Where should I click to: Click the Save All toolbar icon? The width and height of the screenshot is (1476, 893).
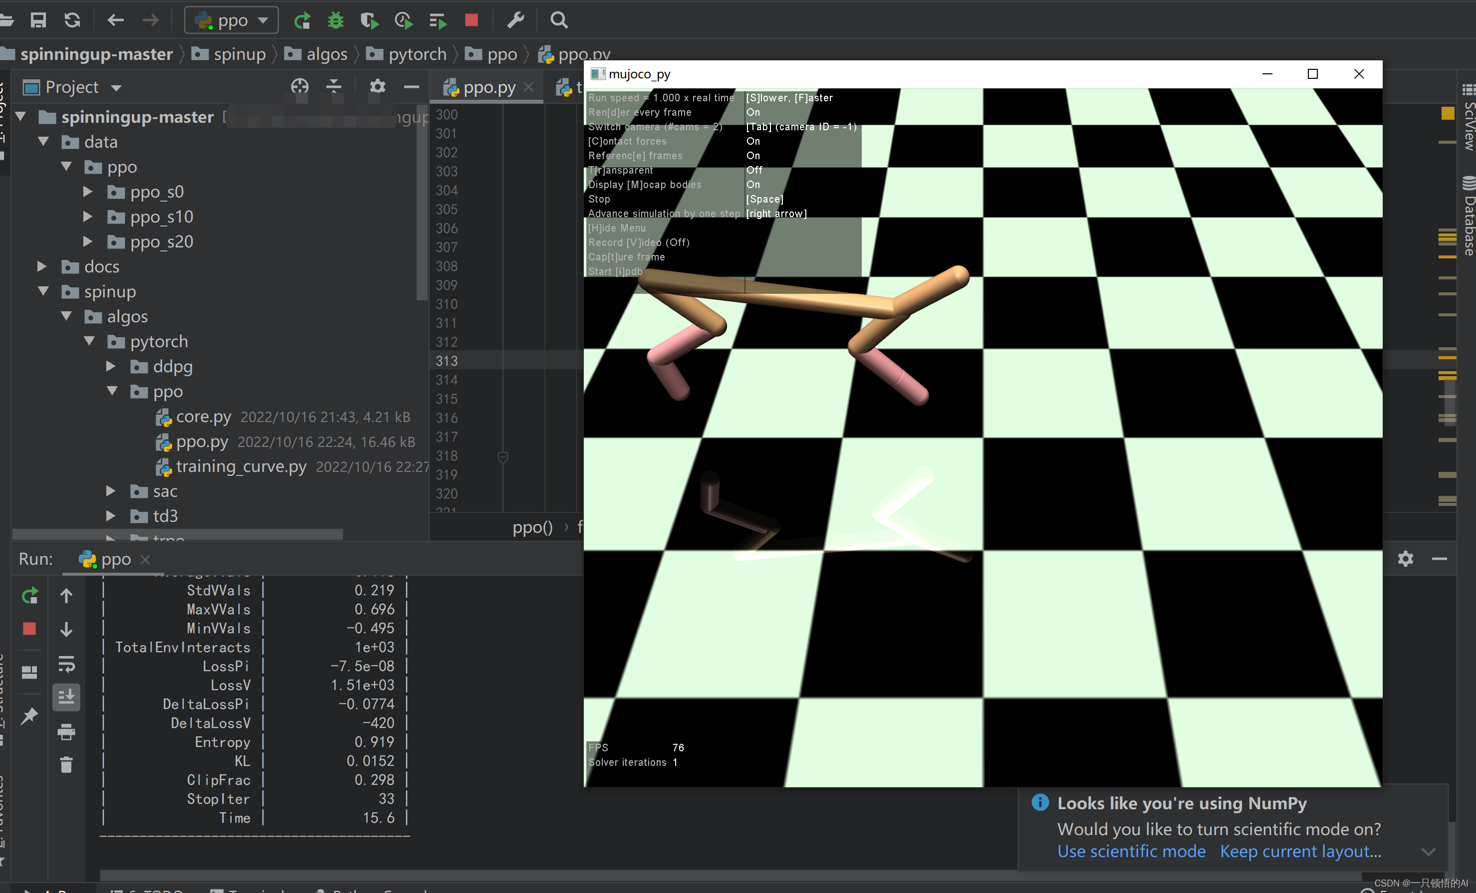(38, 20)
